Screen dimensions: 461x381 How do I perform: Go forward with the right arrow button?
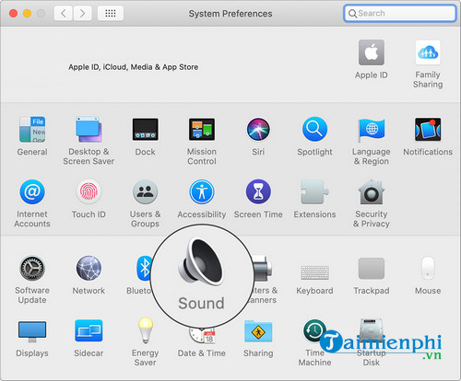tap(82, 13)
